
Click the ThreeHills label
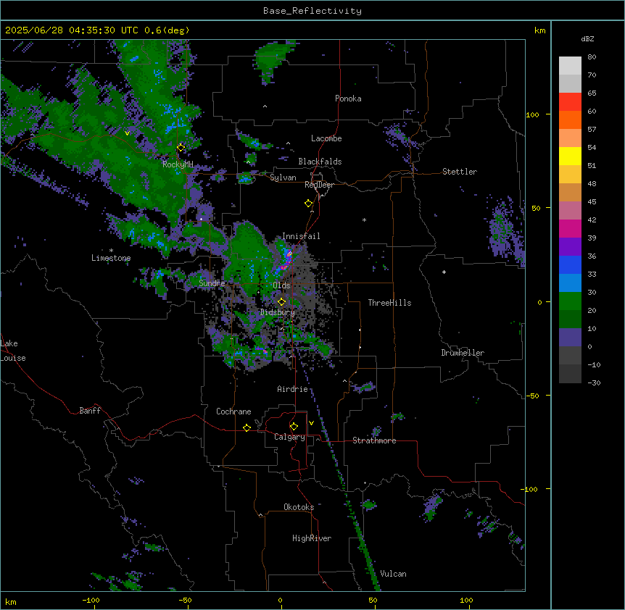coord(389,303)
